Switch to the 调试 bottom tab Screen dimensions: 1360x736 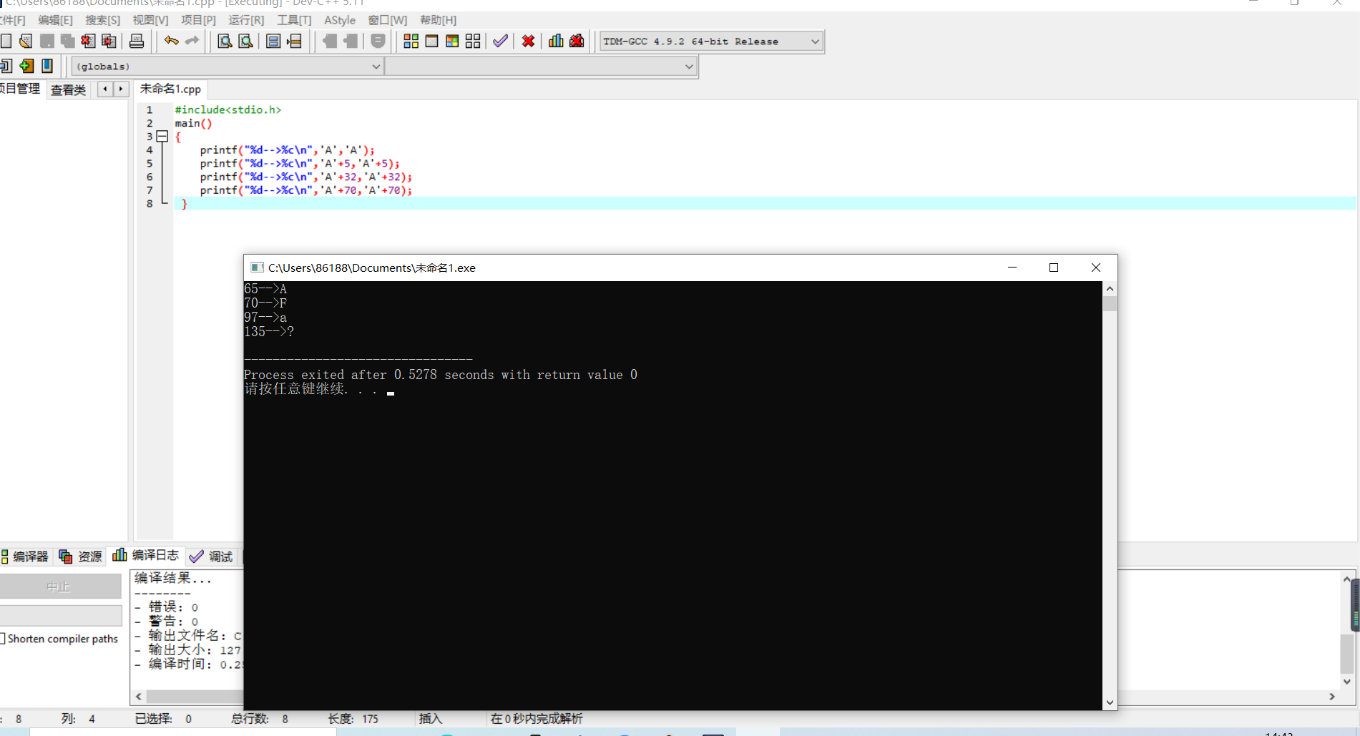(x=212, y=556)
